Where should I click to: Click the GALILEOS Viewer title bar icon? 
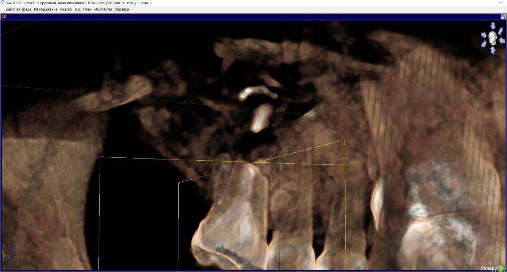click(3, 3)
